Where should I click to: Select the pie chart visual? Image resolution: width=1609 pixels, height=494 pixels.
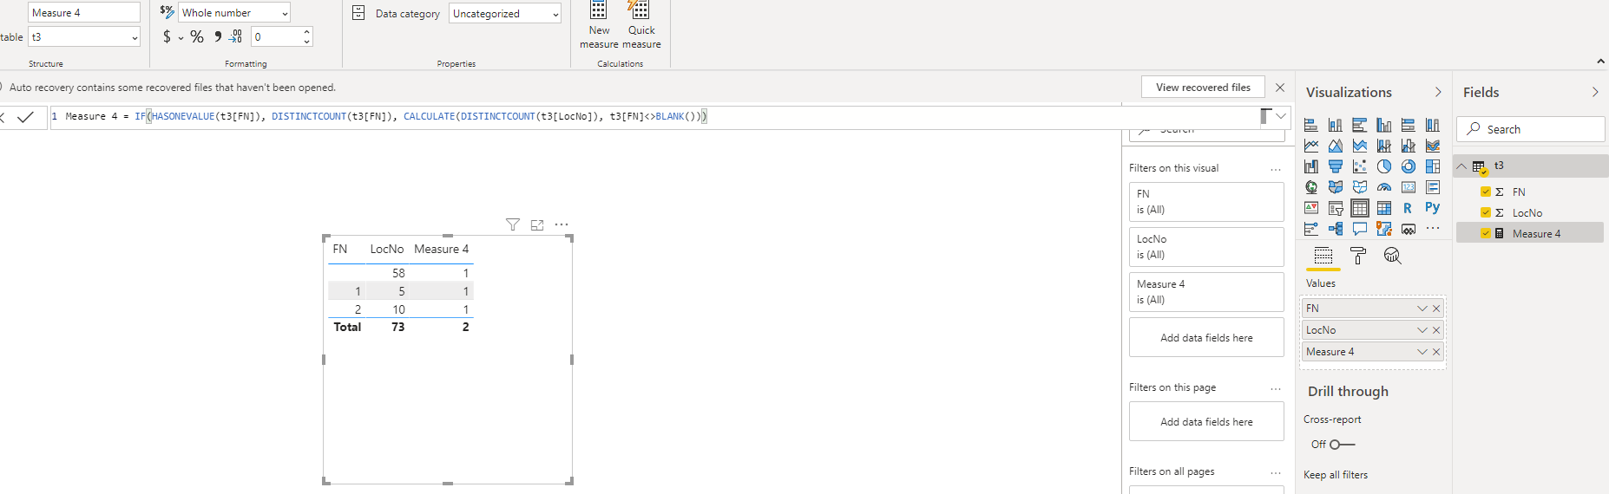click(1384, 166)
